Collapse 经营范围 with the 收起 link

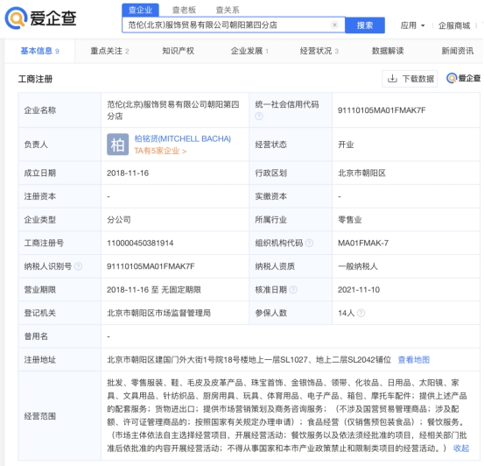[x=461, y=448]
